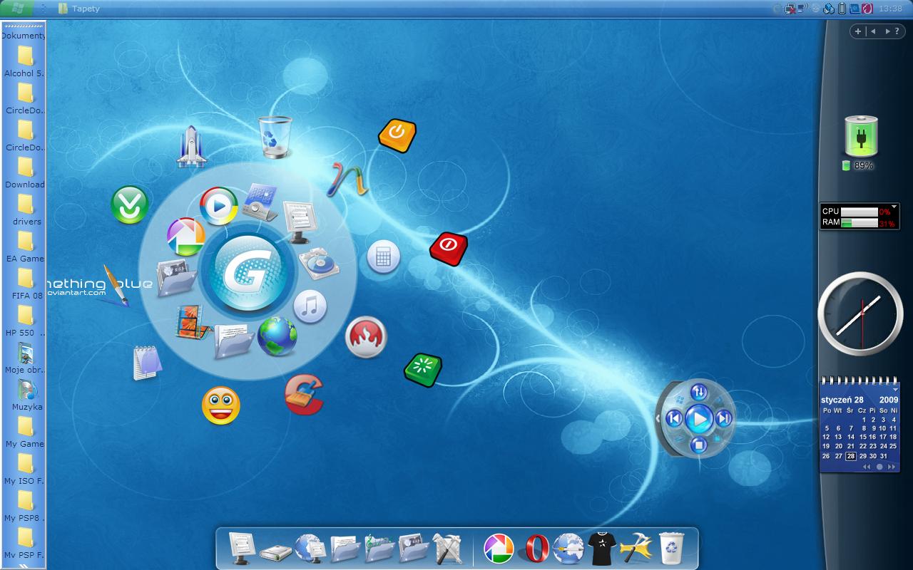Open the globe icon in inner ring
This screenshot has width=913, height=570.
point(277,336)
